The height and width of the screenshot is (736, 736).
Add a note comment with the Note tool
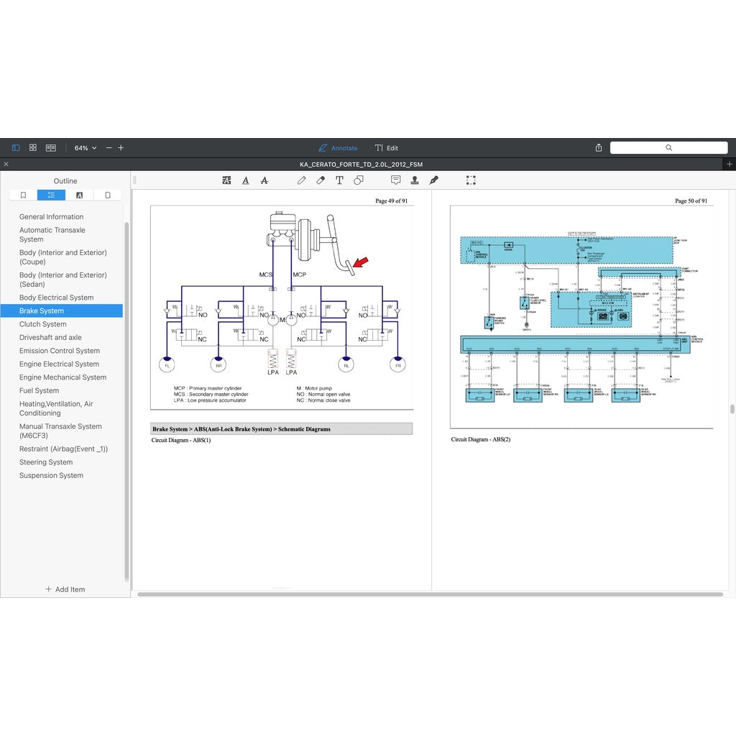395,180
